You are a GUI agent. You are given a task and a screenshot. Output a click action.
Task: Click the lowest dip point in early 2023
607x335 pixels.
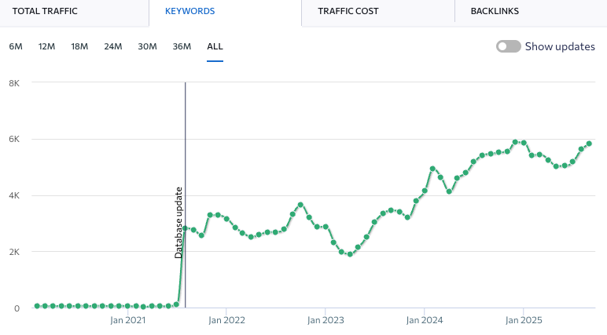click(x=350, y=254)
